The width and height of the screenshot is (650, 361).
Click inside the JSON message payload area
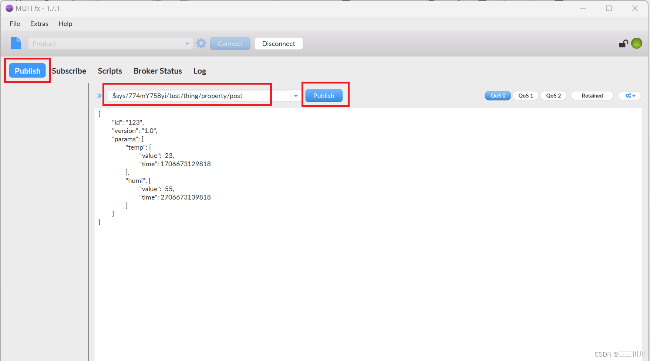[368, 234]
